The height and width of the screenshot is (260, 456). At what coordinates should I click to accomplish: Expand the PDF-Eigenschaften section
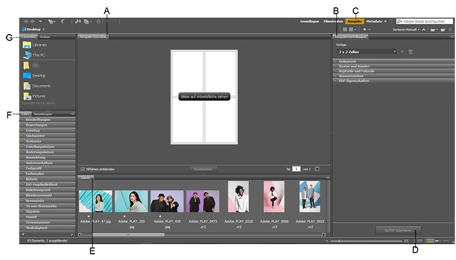tap(393, 81)
